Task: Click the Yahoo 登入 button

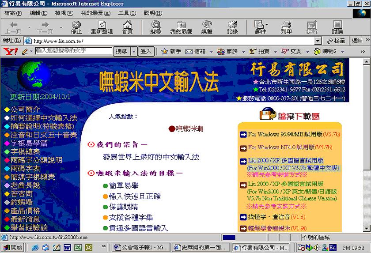Action: click(146, 51)
